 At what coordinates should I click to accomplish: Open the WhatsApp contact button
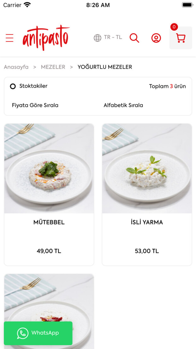pyautogui.click(x=38, y=333)
